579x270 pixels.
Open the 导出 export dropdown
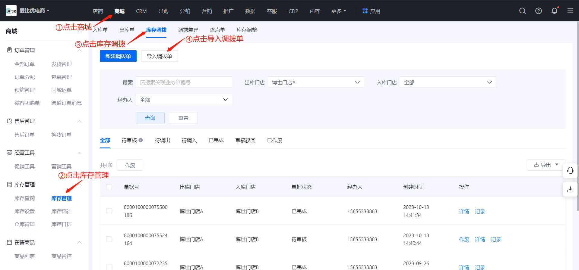point(546,165)
